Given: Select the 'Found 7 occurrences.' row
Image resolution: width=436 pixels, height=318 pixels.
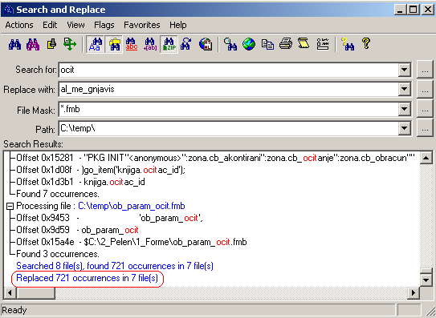Looking at the screenshot, I should click(58, 194).
